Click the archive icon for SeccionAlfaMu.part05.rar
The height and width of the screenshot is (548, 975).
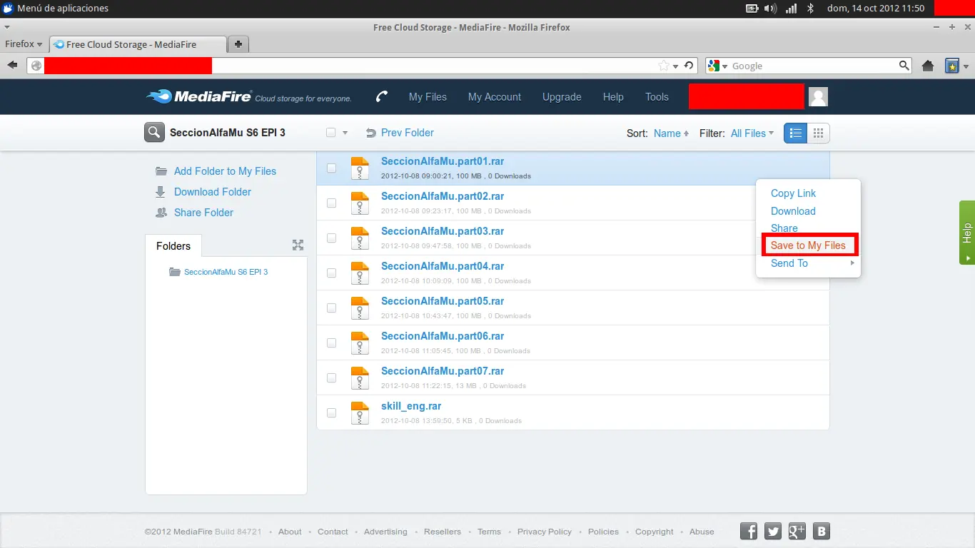[360, 308]
